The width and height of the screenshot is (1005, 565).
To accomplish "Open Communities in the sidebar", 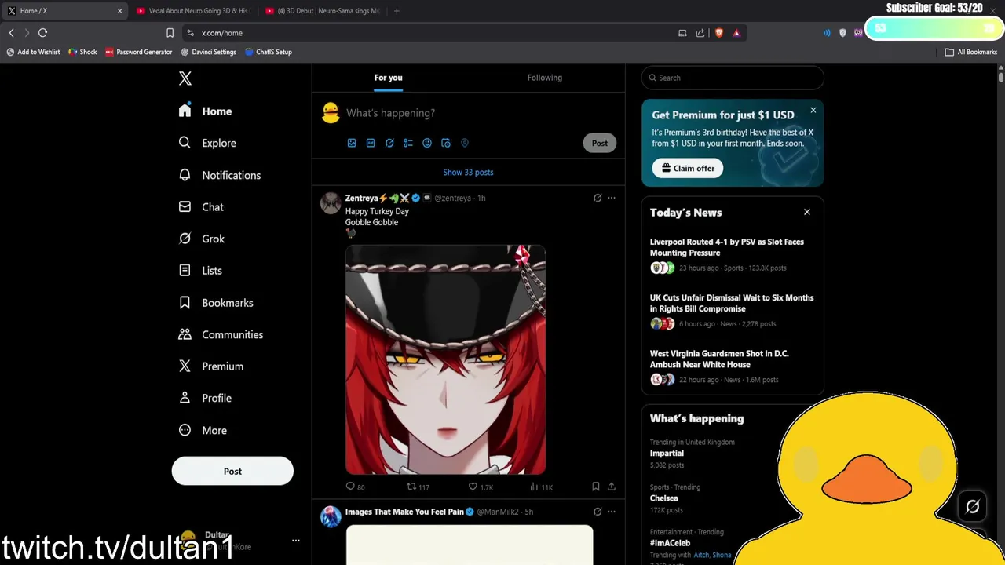I will click(x=221, y=334).
